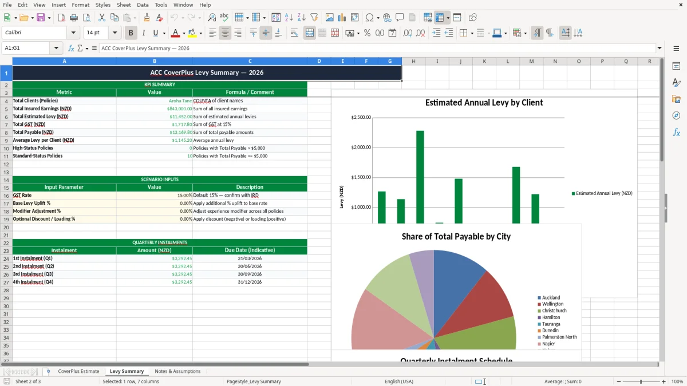Toggle Italic formatting
The height and width of the screenshot is (386, 687).
[144, 33]
